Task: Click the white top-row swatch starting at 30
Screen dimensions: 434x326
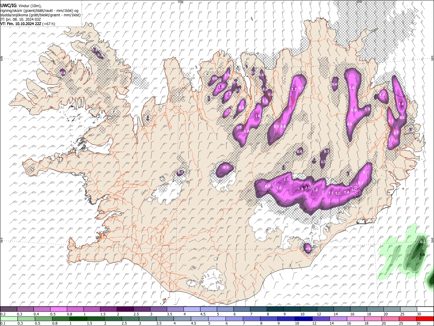Action: tap(425, 309)
